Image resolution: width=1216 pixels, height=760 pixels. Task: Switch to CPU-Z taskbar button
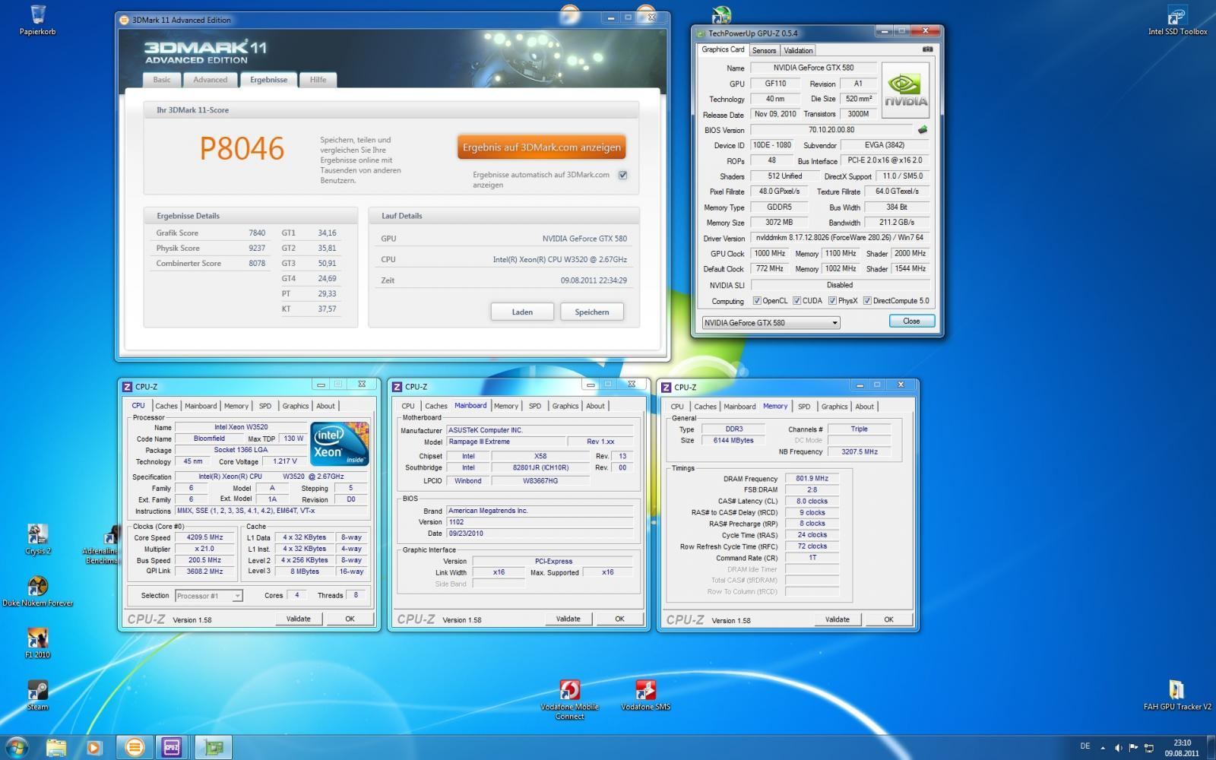coord(173,748)
